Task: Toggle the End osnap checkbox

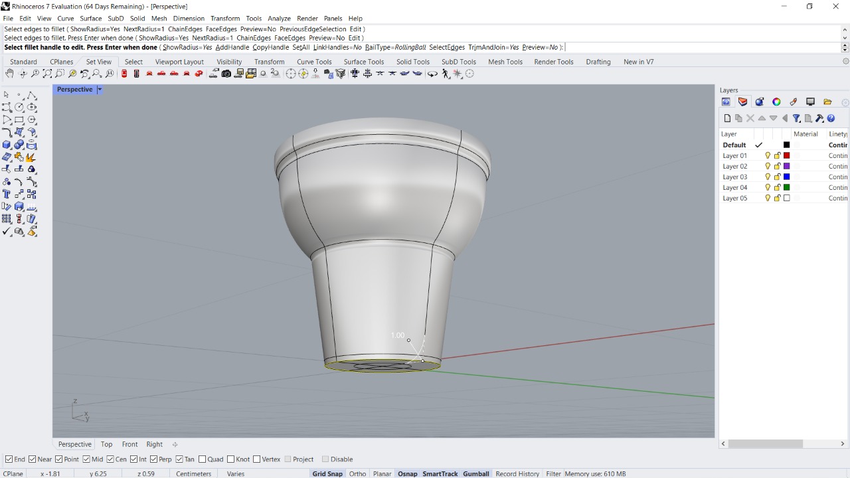Action: point(9,459)
